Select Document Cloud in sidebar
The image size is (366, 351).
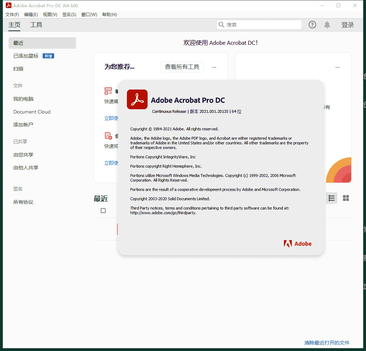32,112
